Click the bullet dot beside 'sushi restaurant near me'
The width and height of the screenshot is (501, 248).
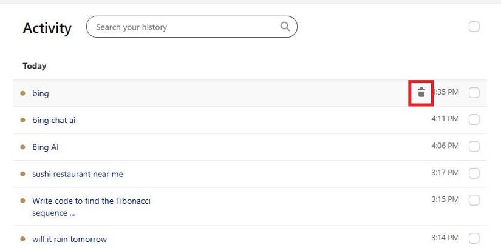(x=23, y=173)
